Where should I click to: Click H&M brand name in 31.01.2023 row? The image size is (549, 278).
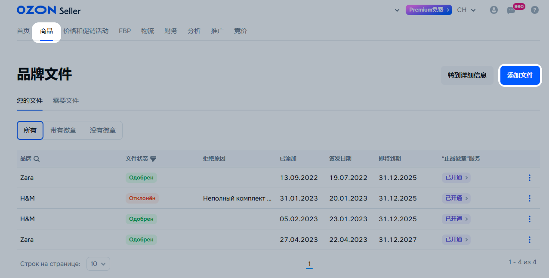(28, 198)
